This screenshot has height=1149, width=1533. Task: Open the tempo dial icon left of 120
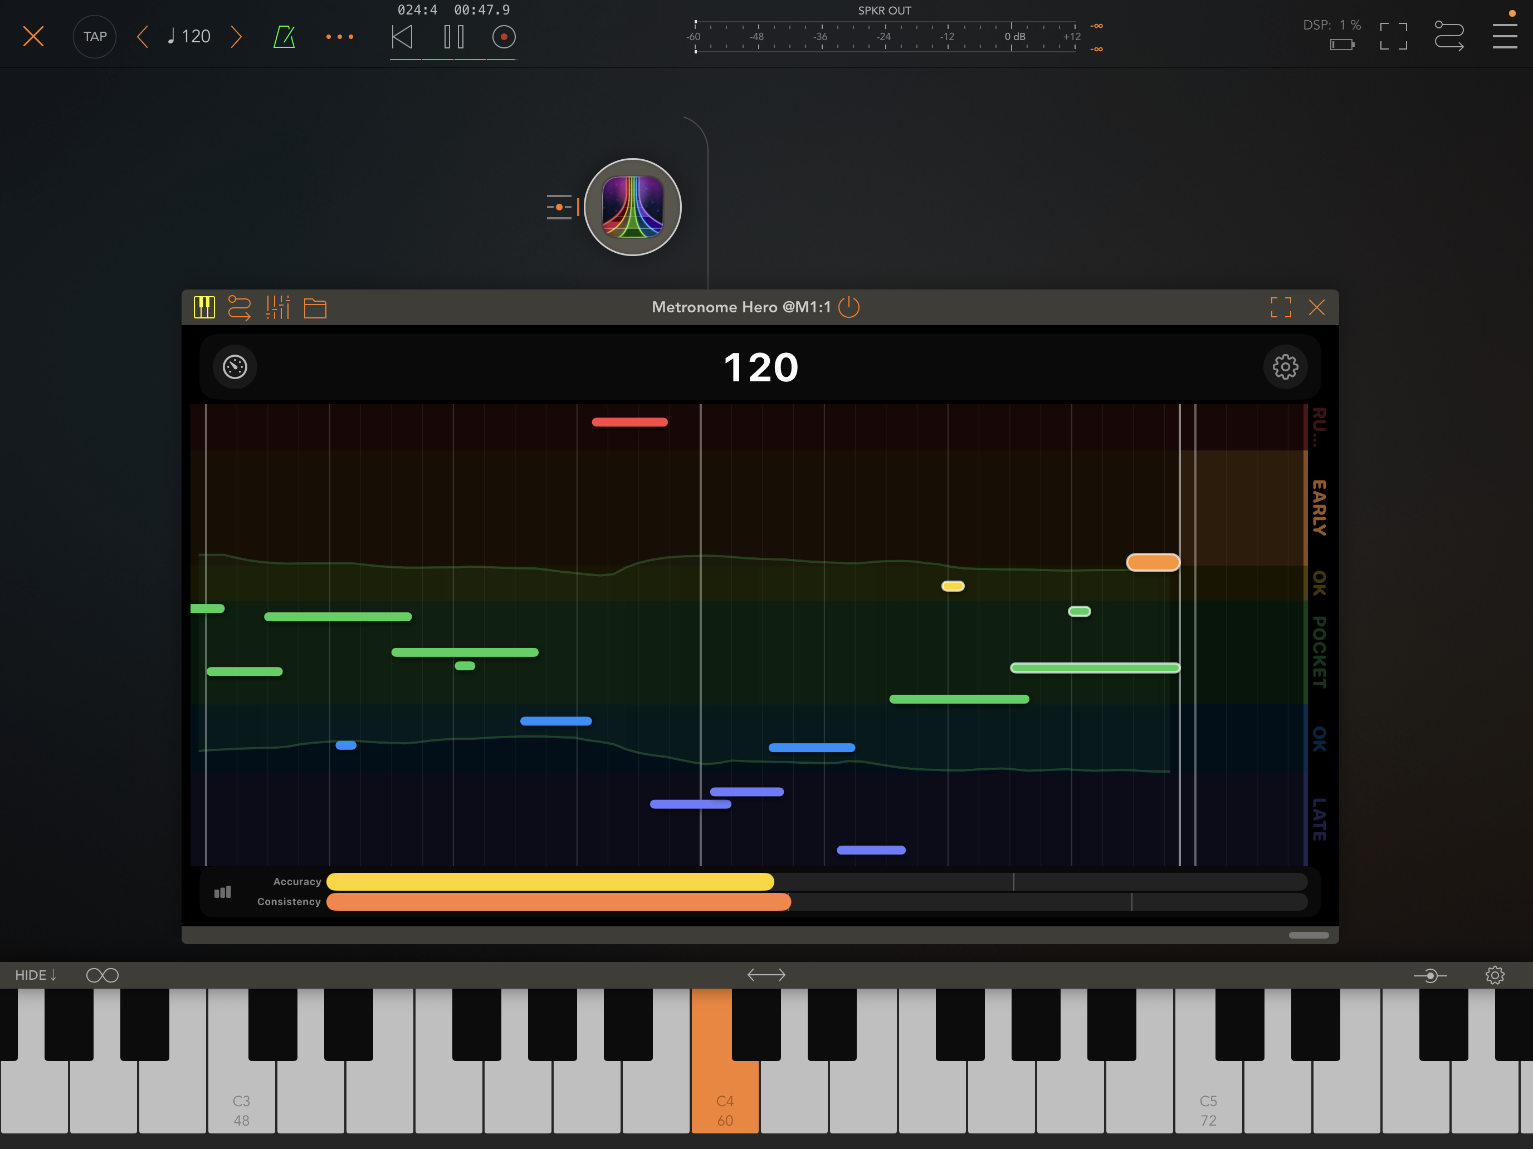[x=235, y=367]
